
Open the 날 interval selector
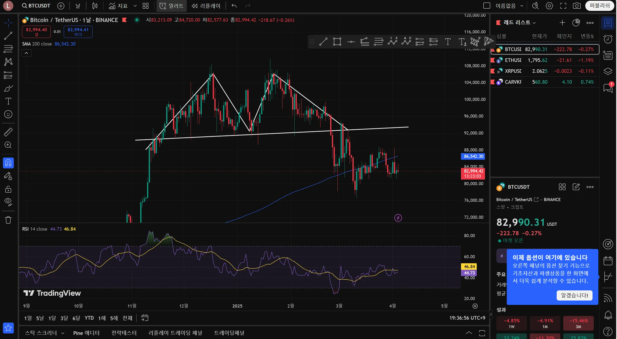pos(78,6)
